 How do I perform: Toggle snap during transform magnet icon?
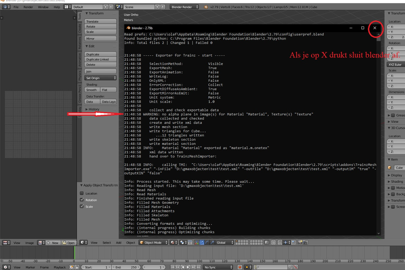pos(280,242)
